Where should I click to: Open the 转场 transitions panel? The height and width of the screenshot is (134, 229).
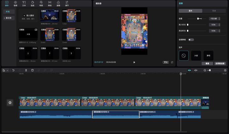[50, 4]
